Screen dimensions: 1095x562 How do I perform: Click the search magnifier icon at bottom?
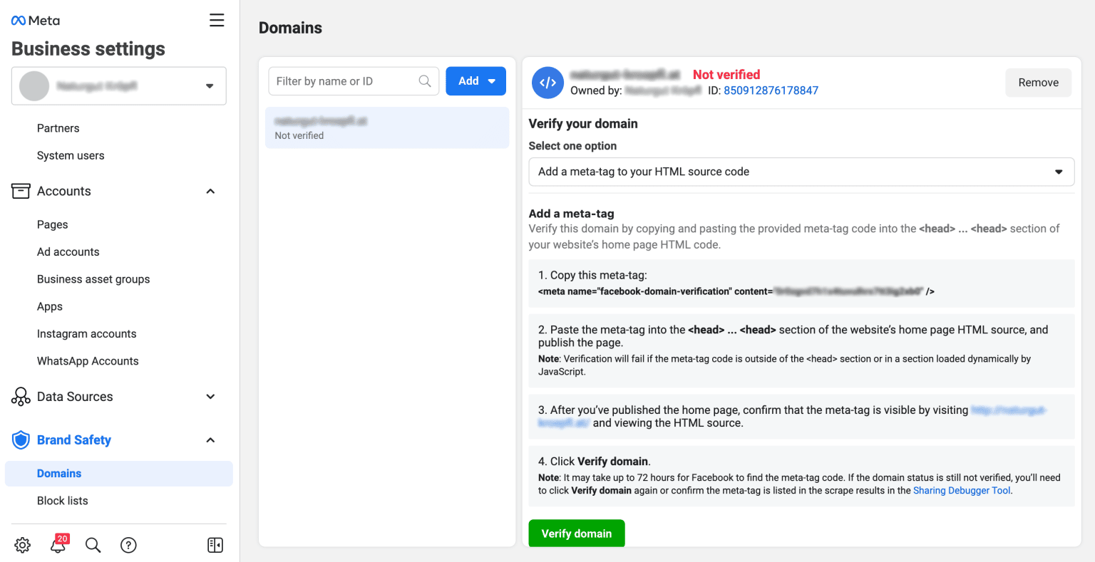93,545
